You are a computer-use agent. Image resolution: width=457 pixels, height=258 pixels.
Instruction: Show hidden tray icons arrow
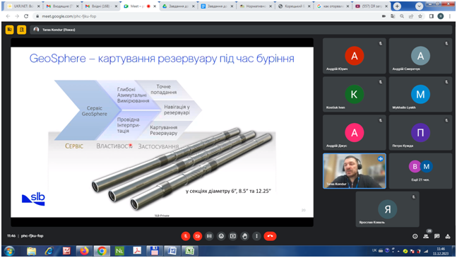(398, 251)
